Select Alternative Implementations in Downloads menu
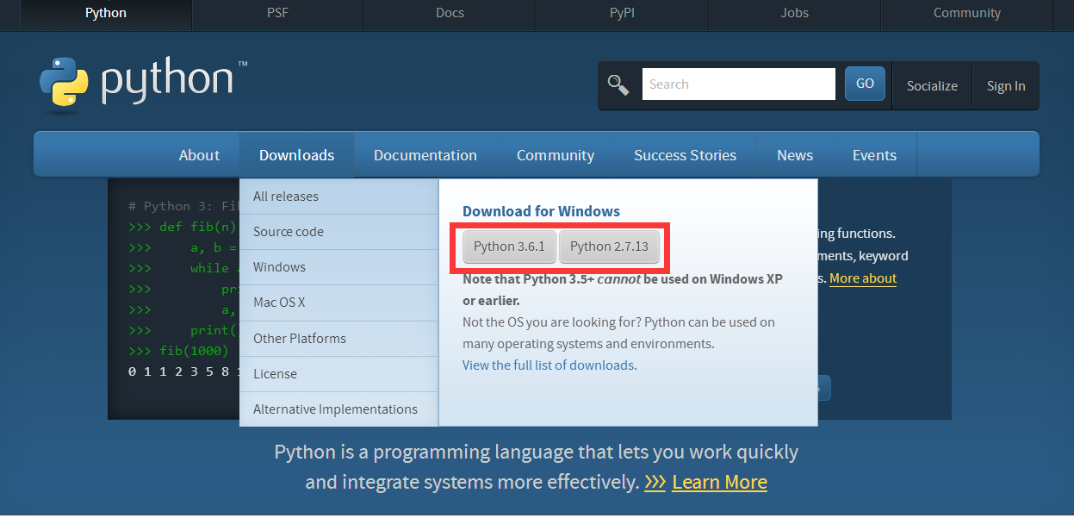1074x518 pixels. [338, 409]
